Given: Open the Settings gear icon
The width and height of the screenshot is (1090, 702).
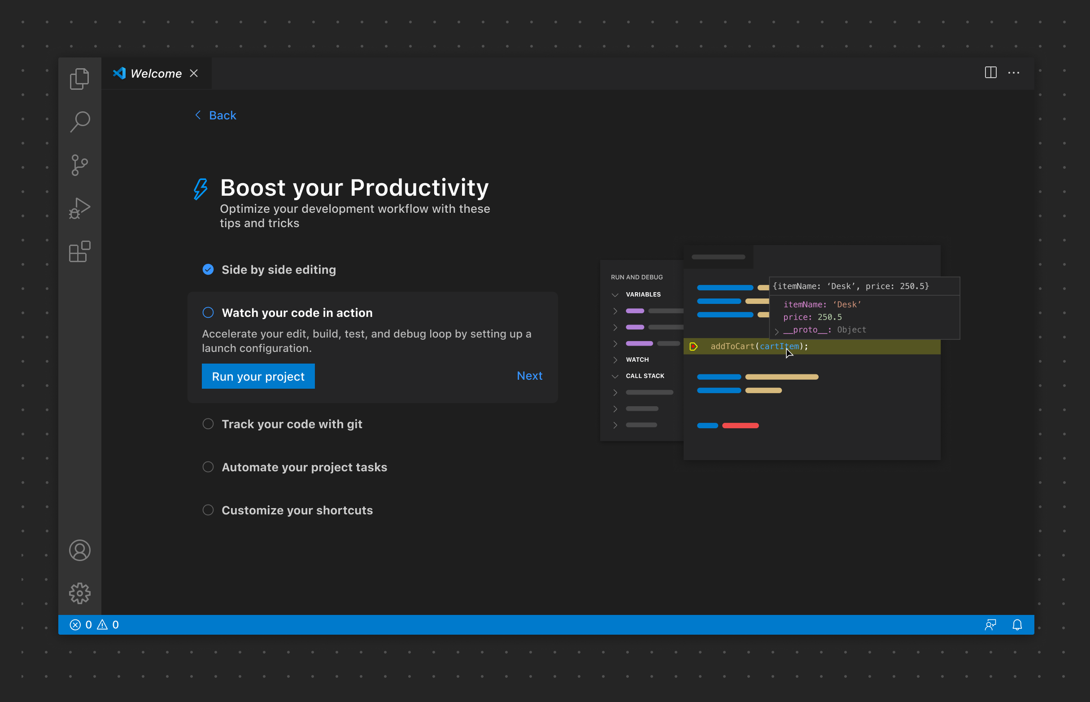Looking at the screenshot, I should click(x=79, y=592).
